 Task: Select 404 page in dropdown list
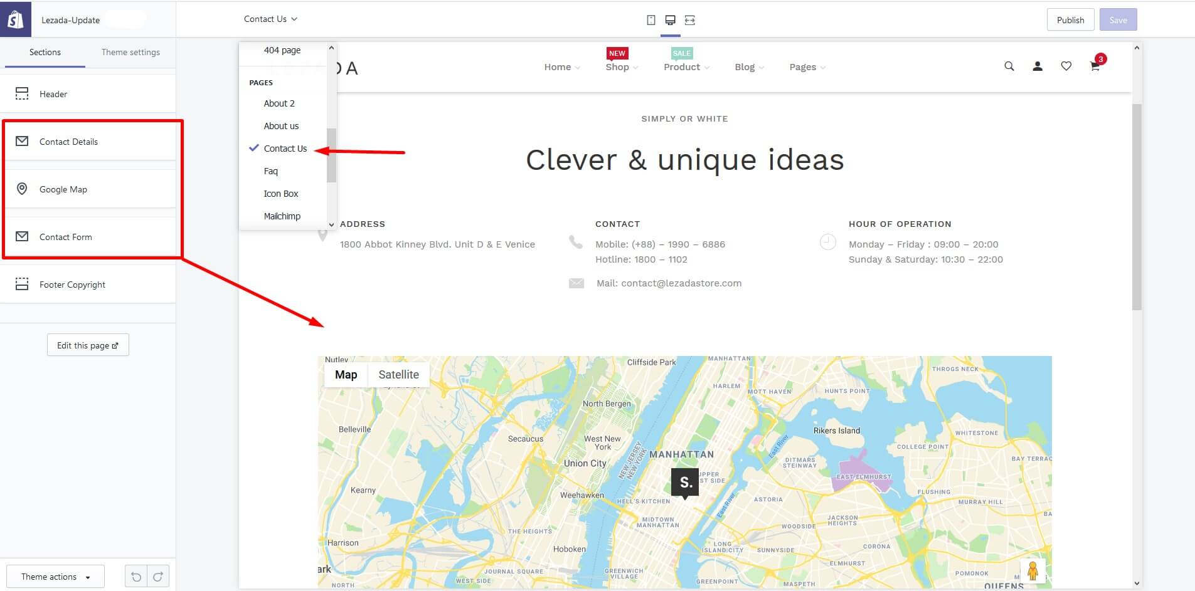coord(283,50)
